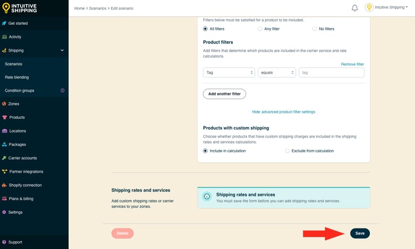Click the Settings gear icon
This screenshot has width=415, height=249.
(x=4, y=212)
